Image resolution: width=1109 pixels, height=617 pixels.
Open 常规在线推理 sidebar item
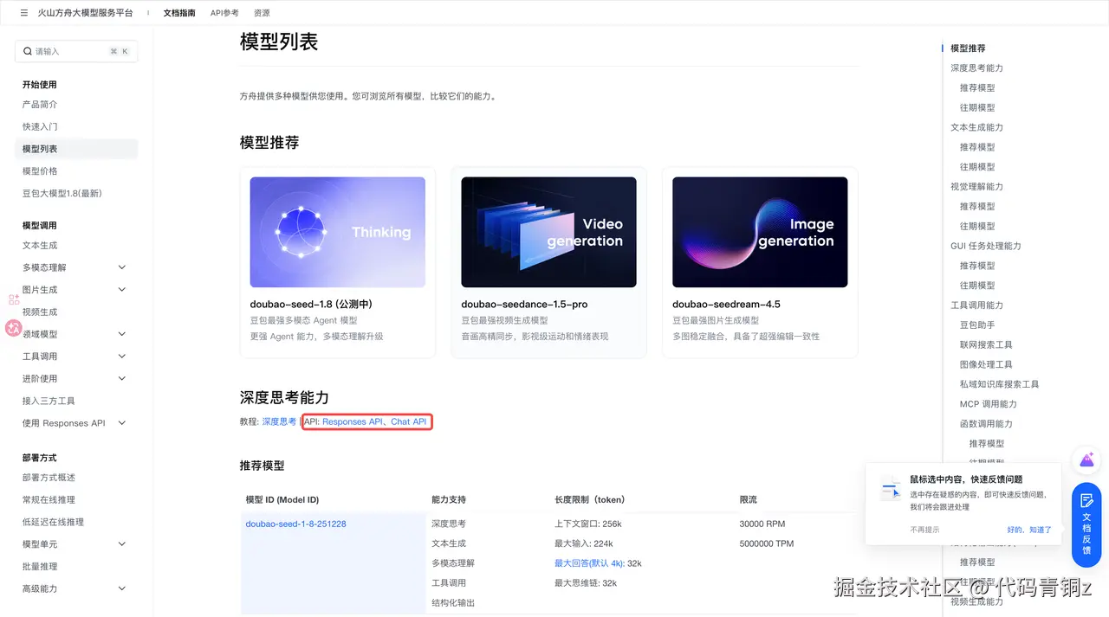pos(49,499)
